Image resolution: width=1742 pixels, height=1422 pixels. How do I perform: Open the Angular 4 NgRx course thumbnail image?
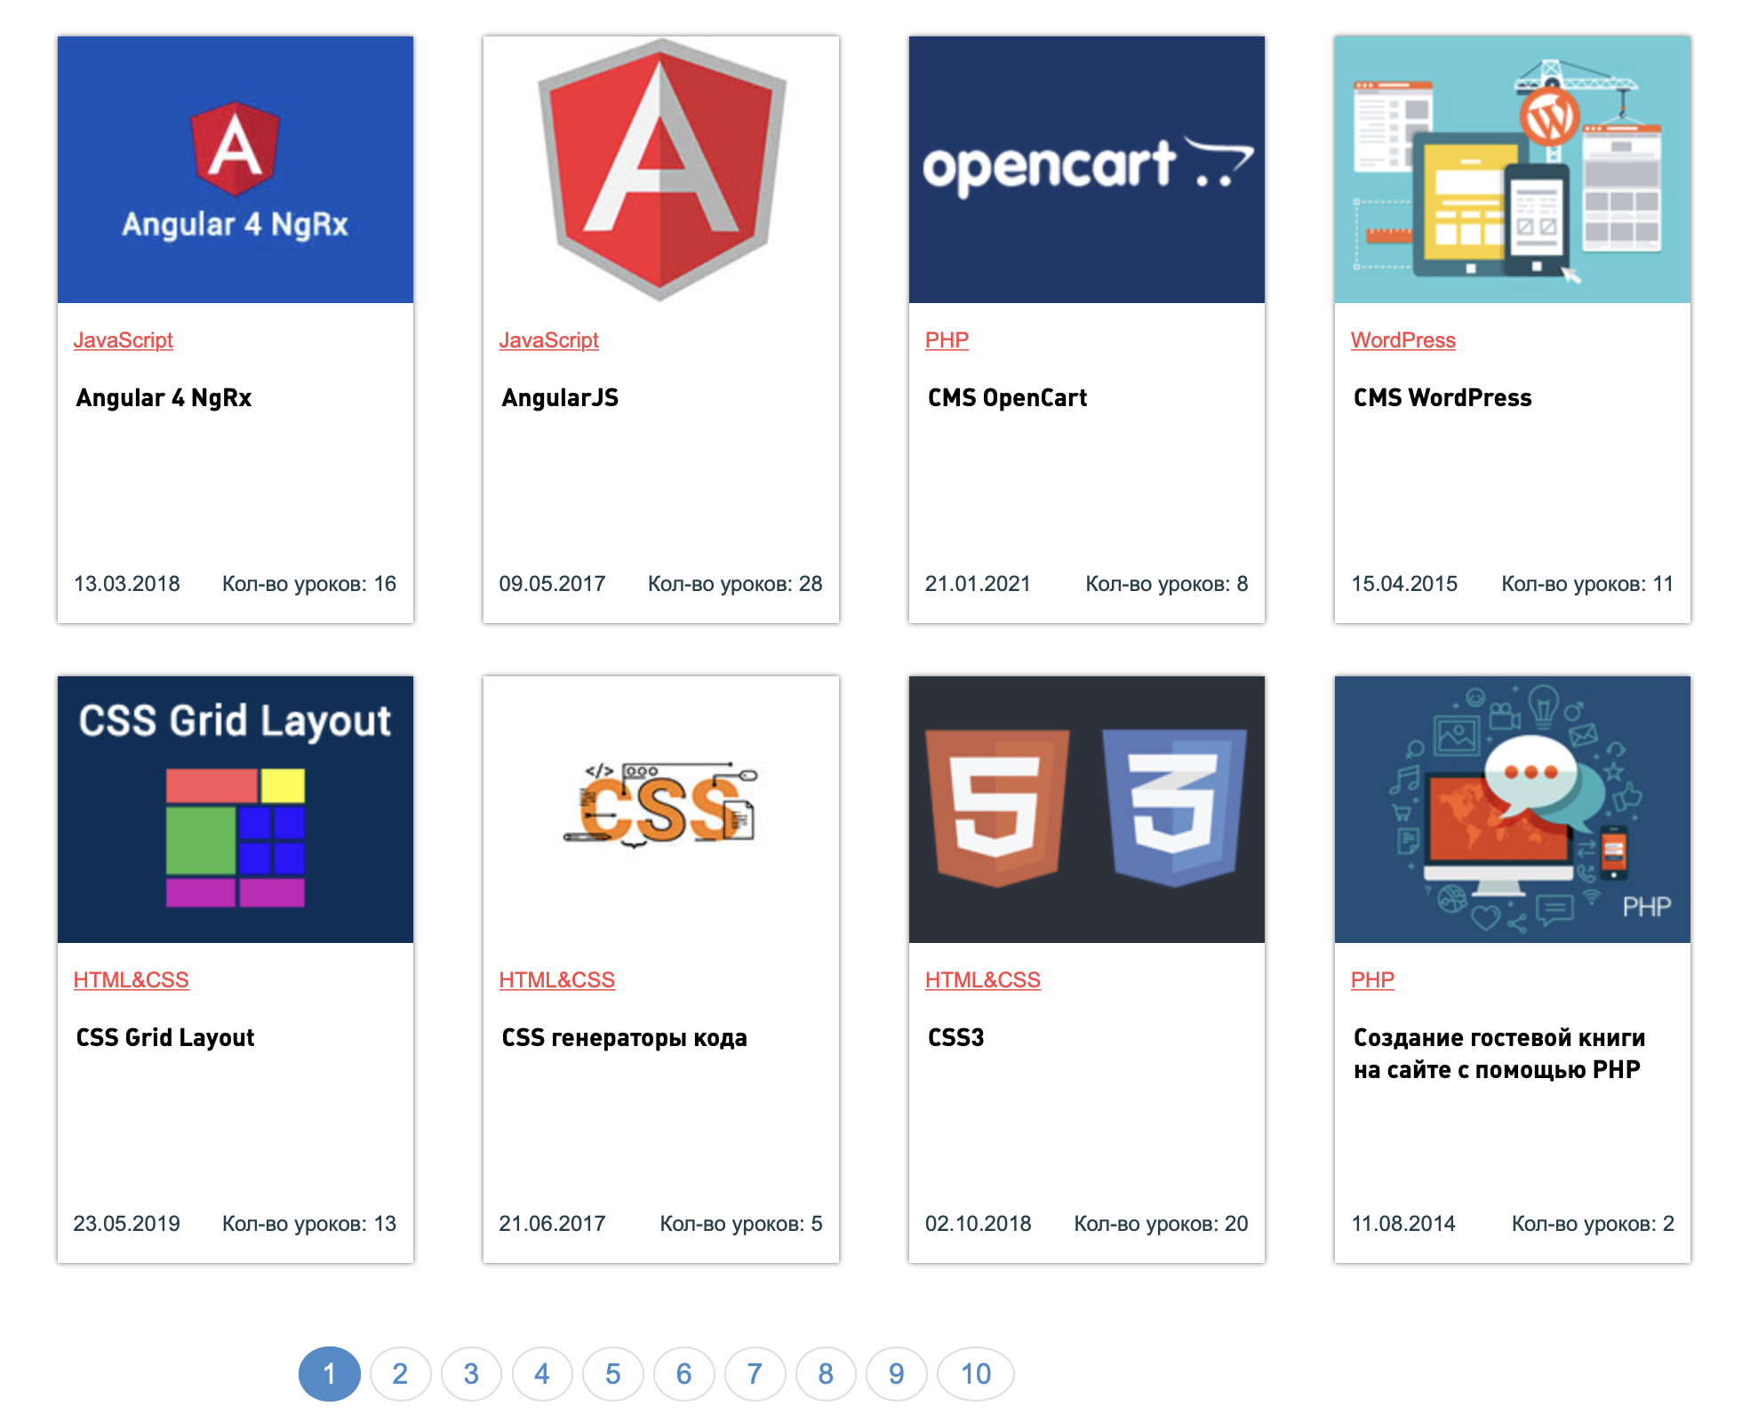coord(236,170)
